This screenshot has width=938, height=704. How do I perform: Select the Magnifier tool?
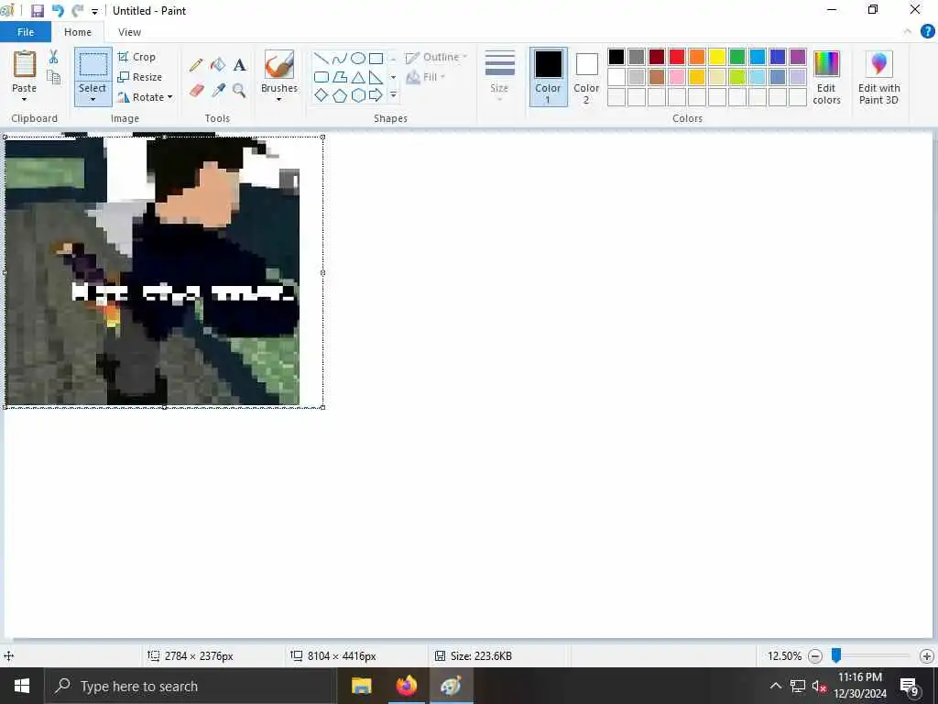(x=239, y=91)
